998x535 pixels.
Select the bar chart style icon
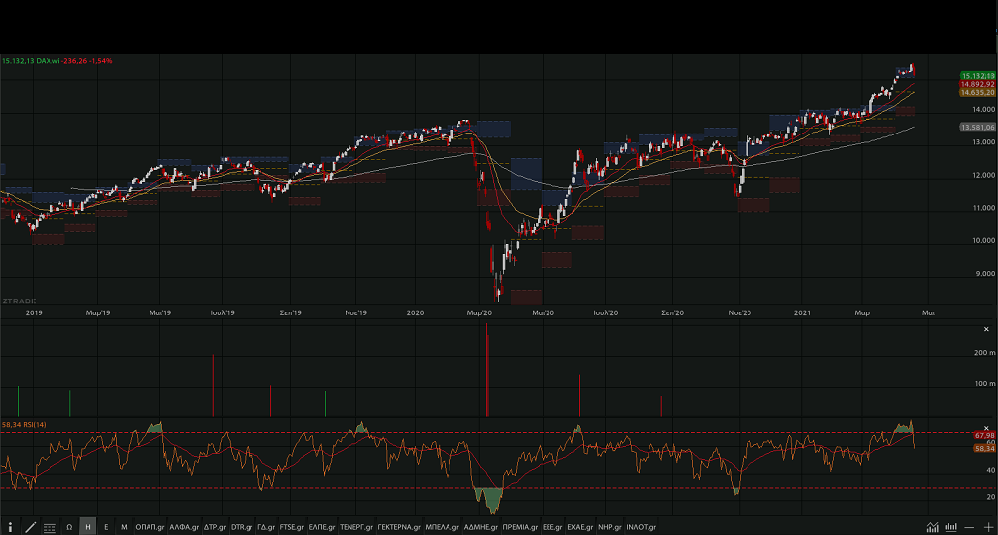[x=951, y=527]
